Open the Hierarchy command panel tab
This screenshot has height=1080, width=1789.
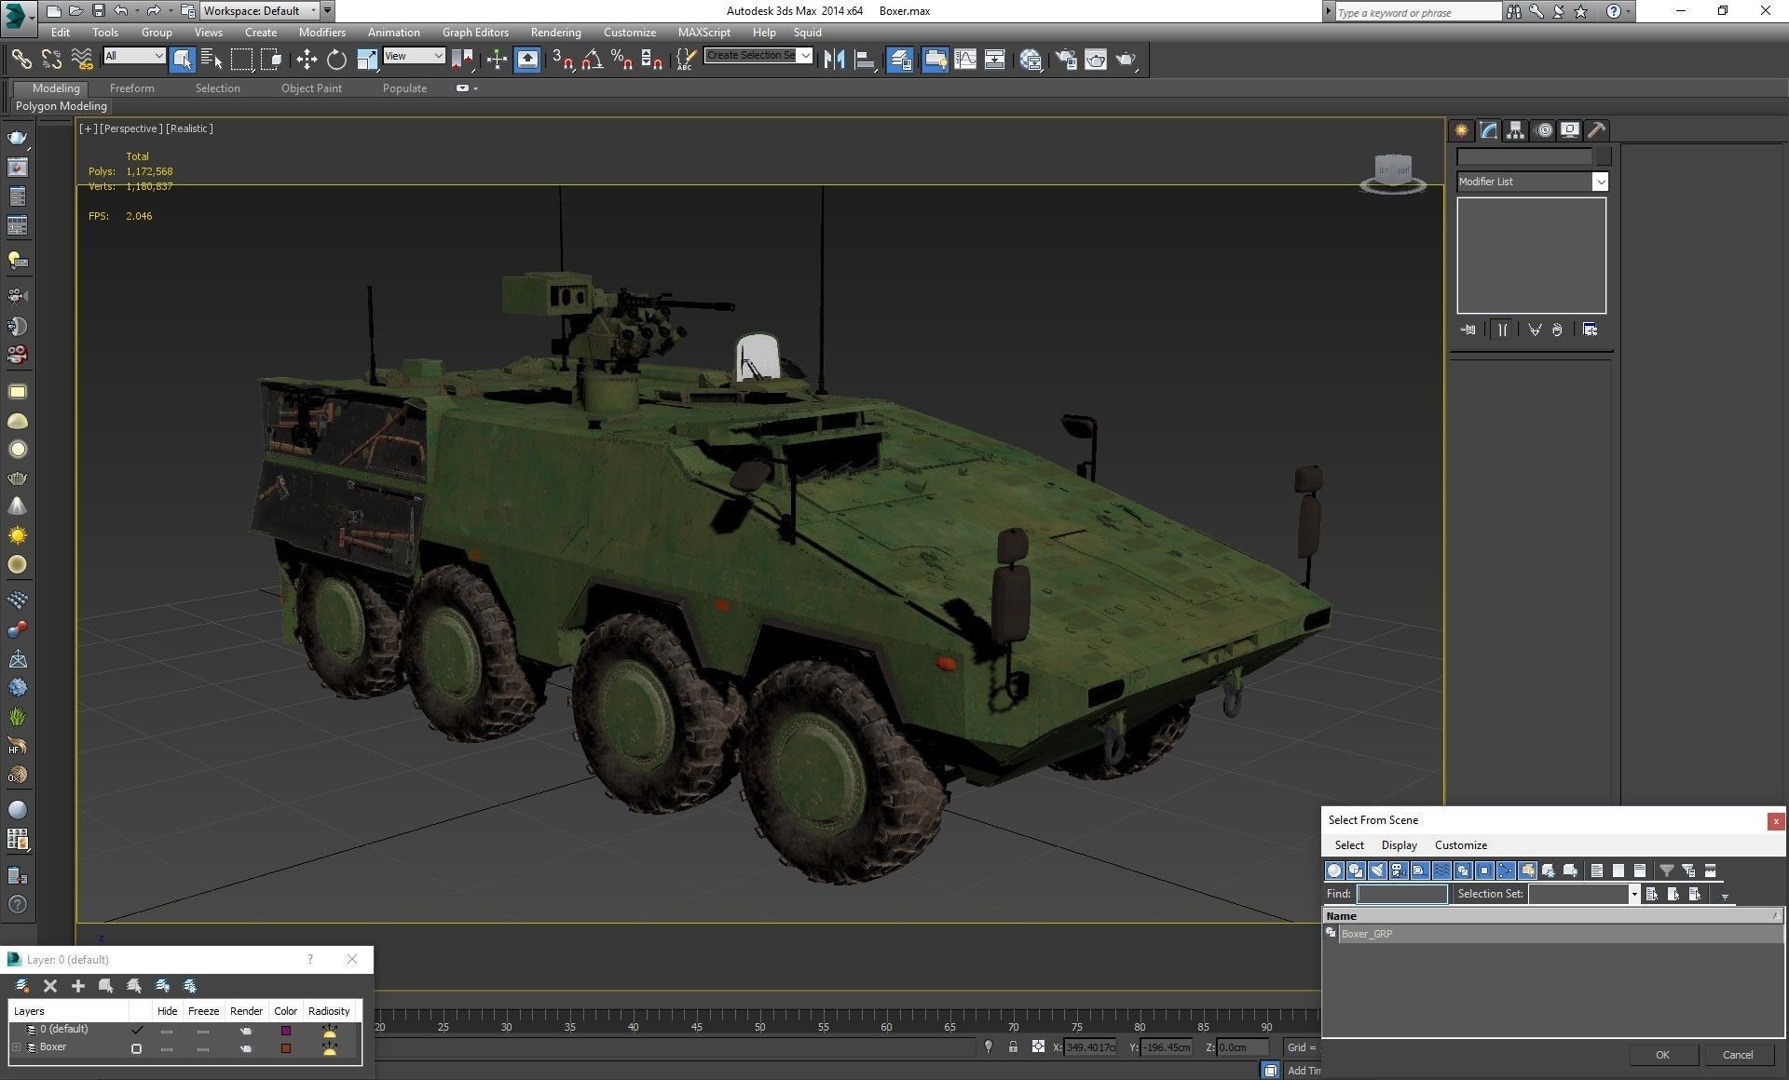tap(1516, 130)
